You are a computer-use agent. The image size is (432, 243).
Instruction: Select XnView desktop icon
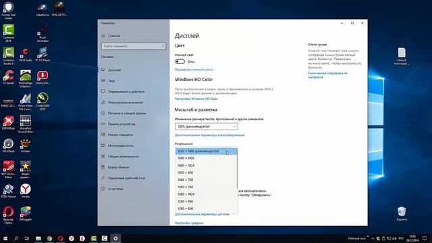point(26,146)
